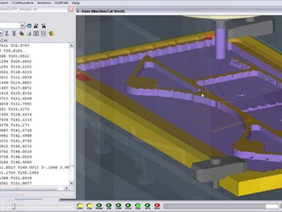Screen dimensions: 282x212
Task: Click the COMP status light
Action: pyautogui.click(x=118, y=206)
